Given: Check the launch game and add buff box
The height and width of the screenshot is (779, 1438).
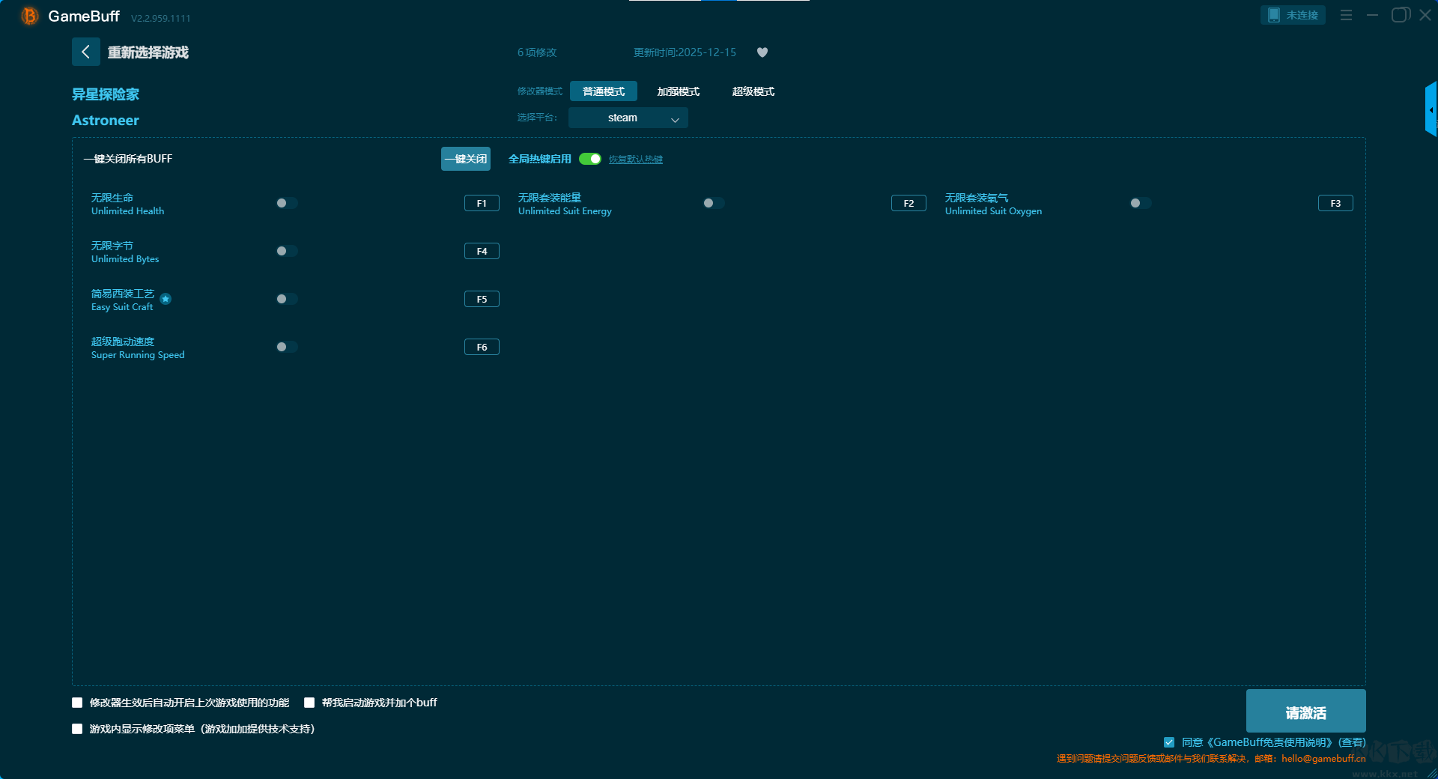Looking at the screenshot, I should coord(309,703).
